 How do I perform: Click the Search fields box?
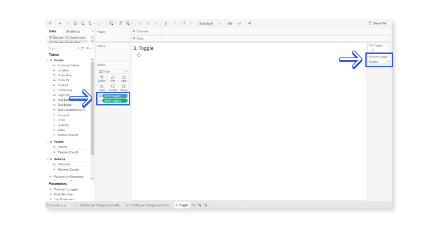(62, 48)
